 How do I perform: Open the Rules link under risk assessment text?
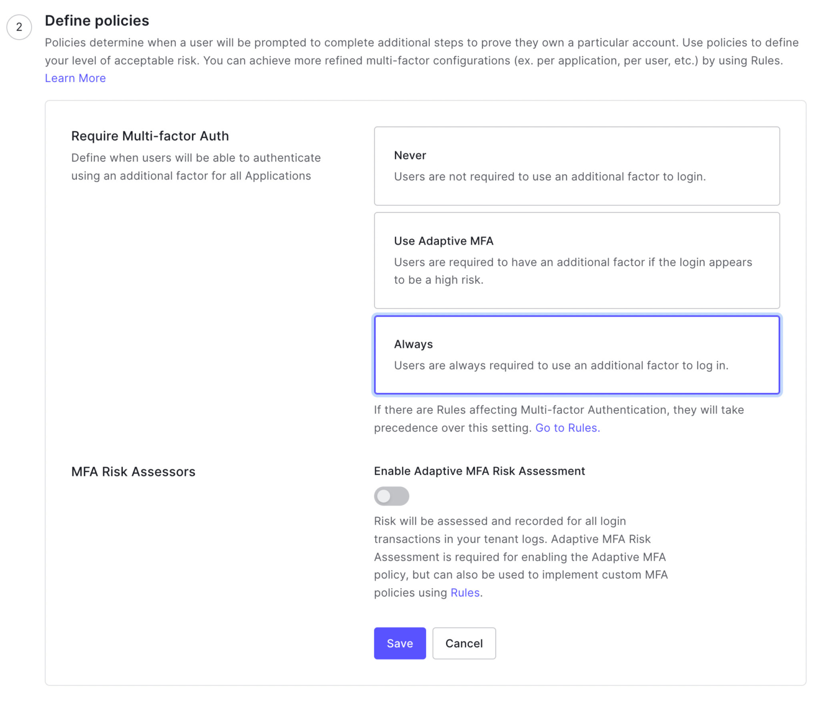(x=465, y=592)
